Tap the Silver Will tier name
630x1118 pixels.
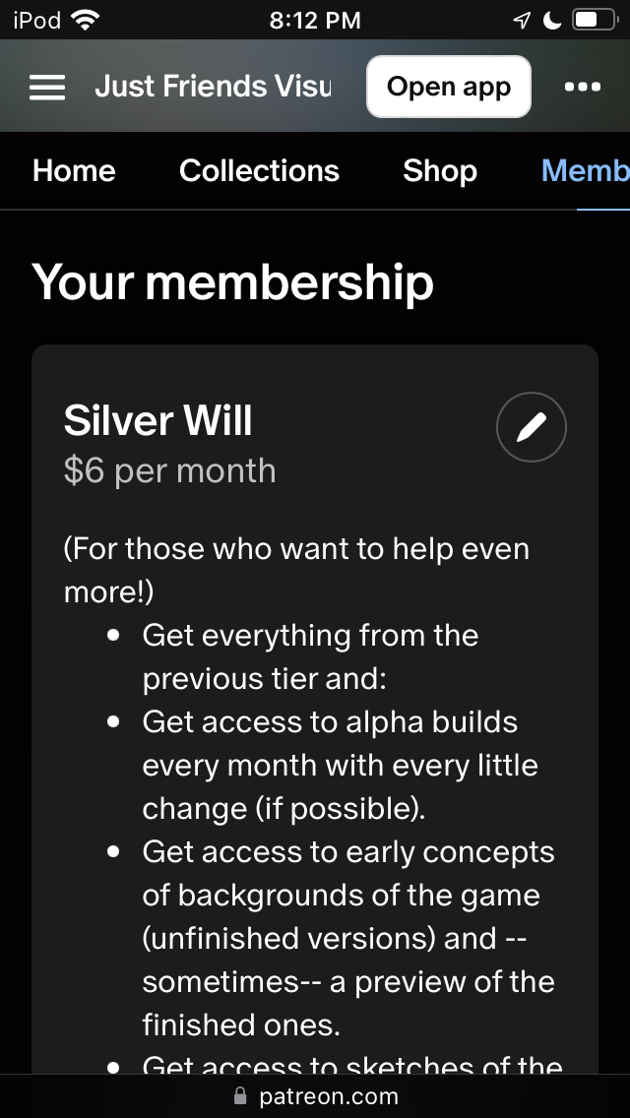pos(158,421)
